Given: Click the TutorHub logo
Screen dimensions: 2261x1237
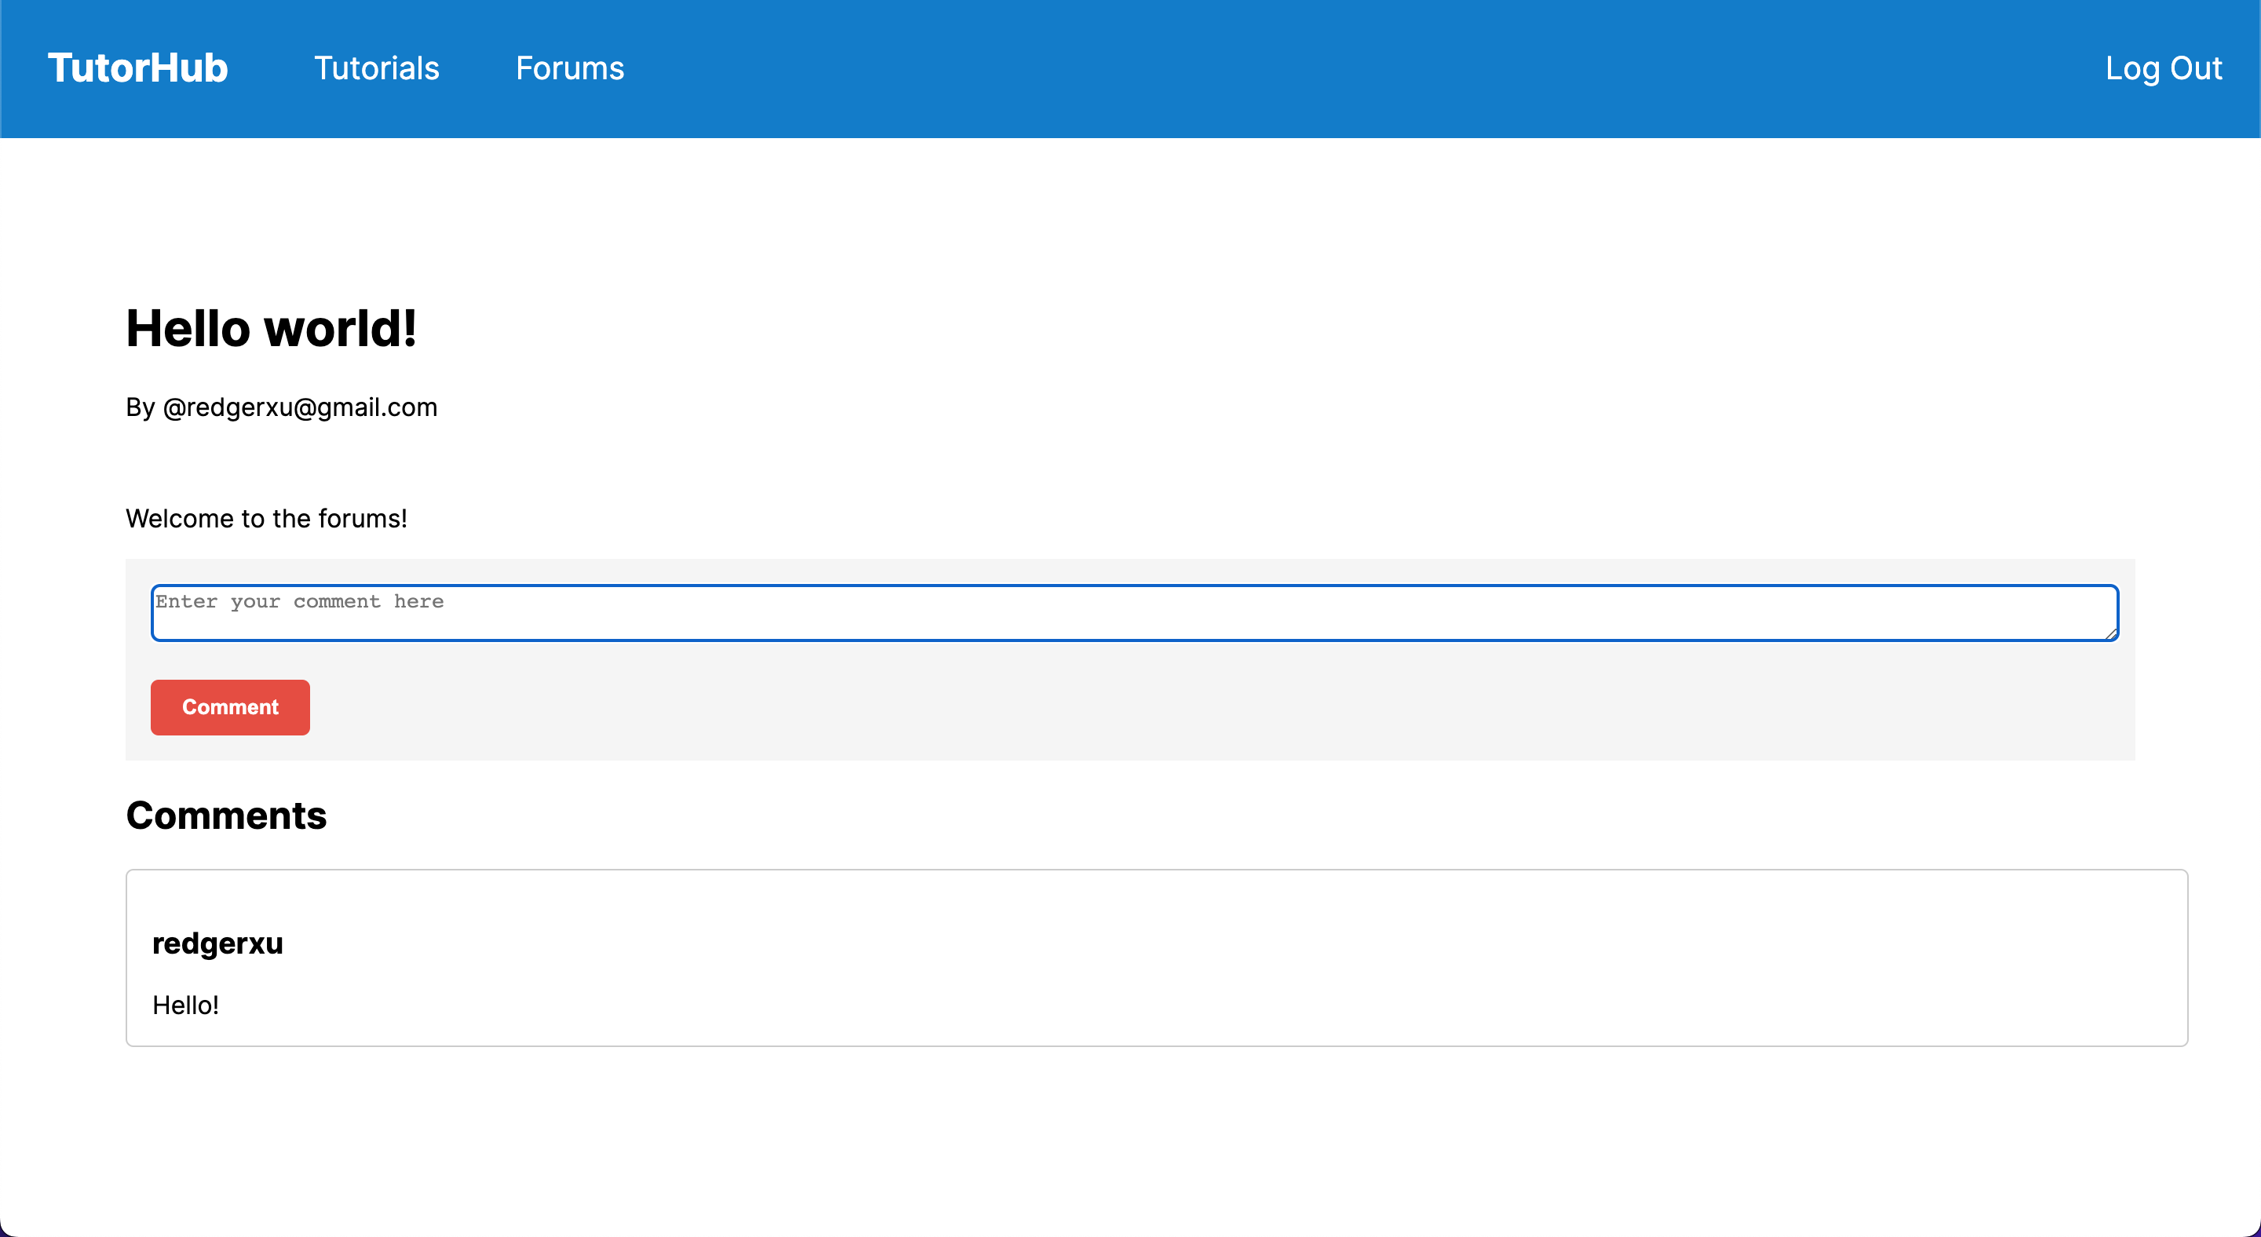Looking at the screenshot, I should tap(138, 68).
